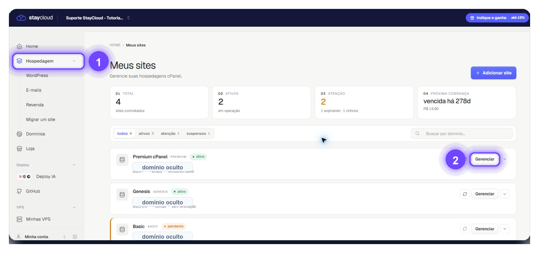Toggle sidebar panel icon near Minha conta

point(75,237)
